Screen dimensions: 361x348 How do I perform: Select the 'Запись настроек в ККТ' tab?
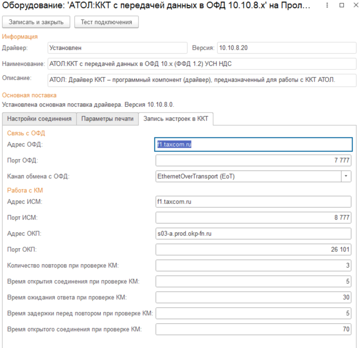click(176, 119)
